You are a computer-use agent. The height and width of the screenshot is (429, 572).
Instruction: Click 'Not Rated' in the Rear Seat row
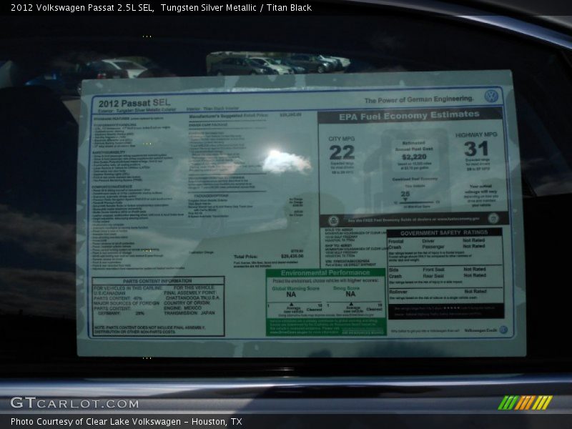point(475,275)
